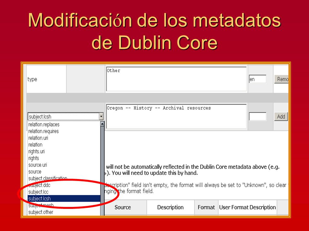Viewport: 309px width, 231px height.
Task: Click the Remove button in type row
Action: tap(282, 79)
